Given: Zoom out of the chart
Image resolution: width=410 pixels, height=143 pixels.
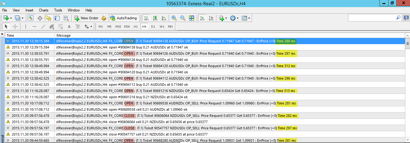Looking at the screenshot, I should [x=182, y=18].
